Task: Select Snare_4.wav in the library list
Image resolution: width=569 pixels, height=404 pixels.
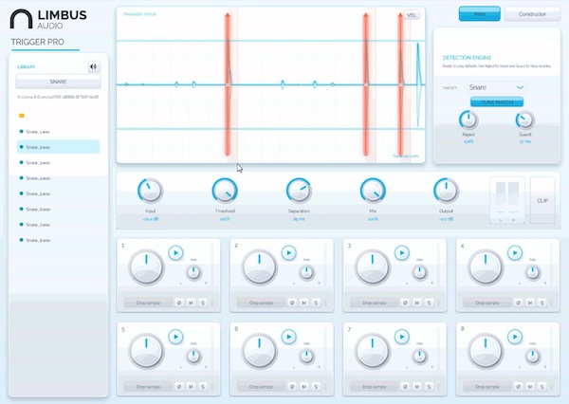Action: pyautogui.click(x=58, y=178)
